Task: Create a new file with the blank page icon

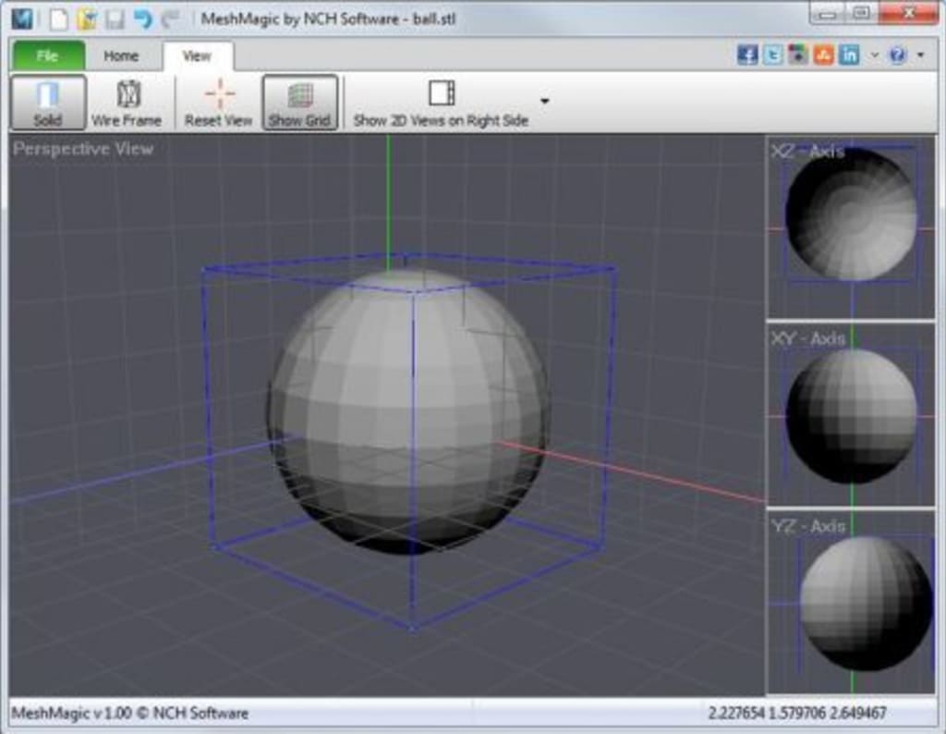Action: 58,16
